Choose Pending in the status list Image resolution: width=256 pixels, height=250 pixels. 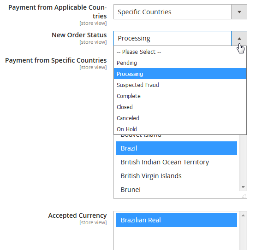point(180,63)
